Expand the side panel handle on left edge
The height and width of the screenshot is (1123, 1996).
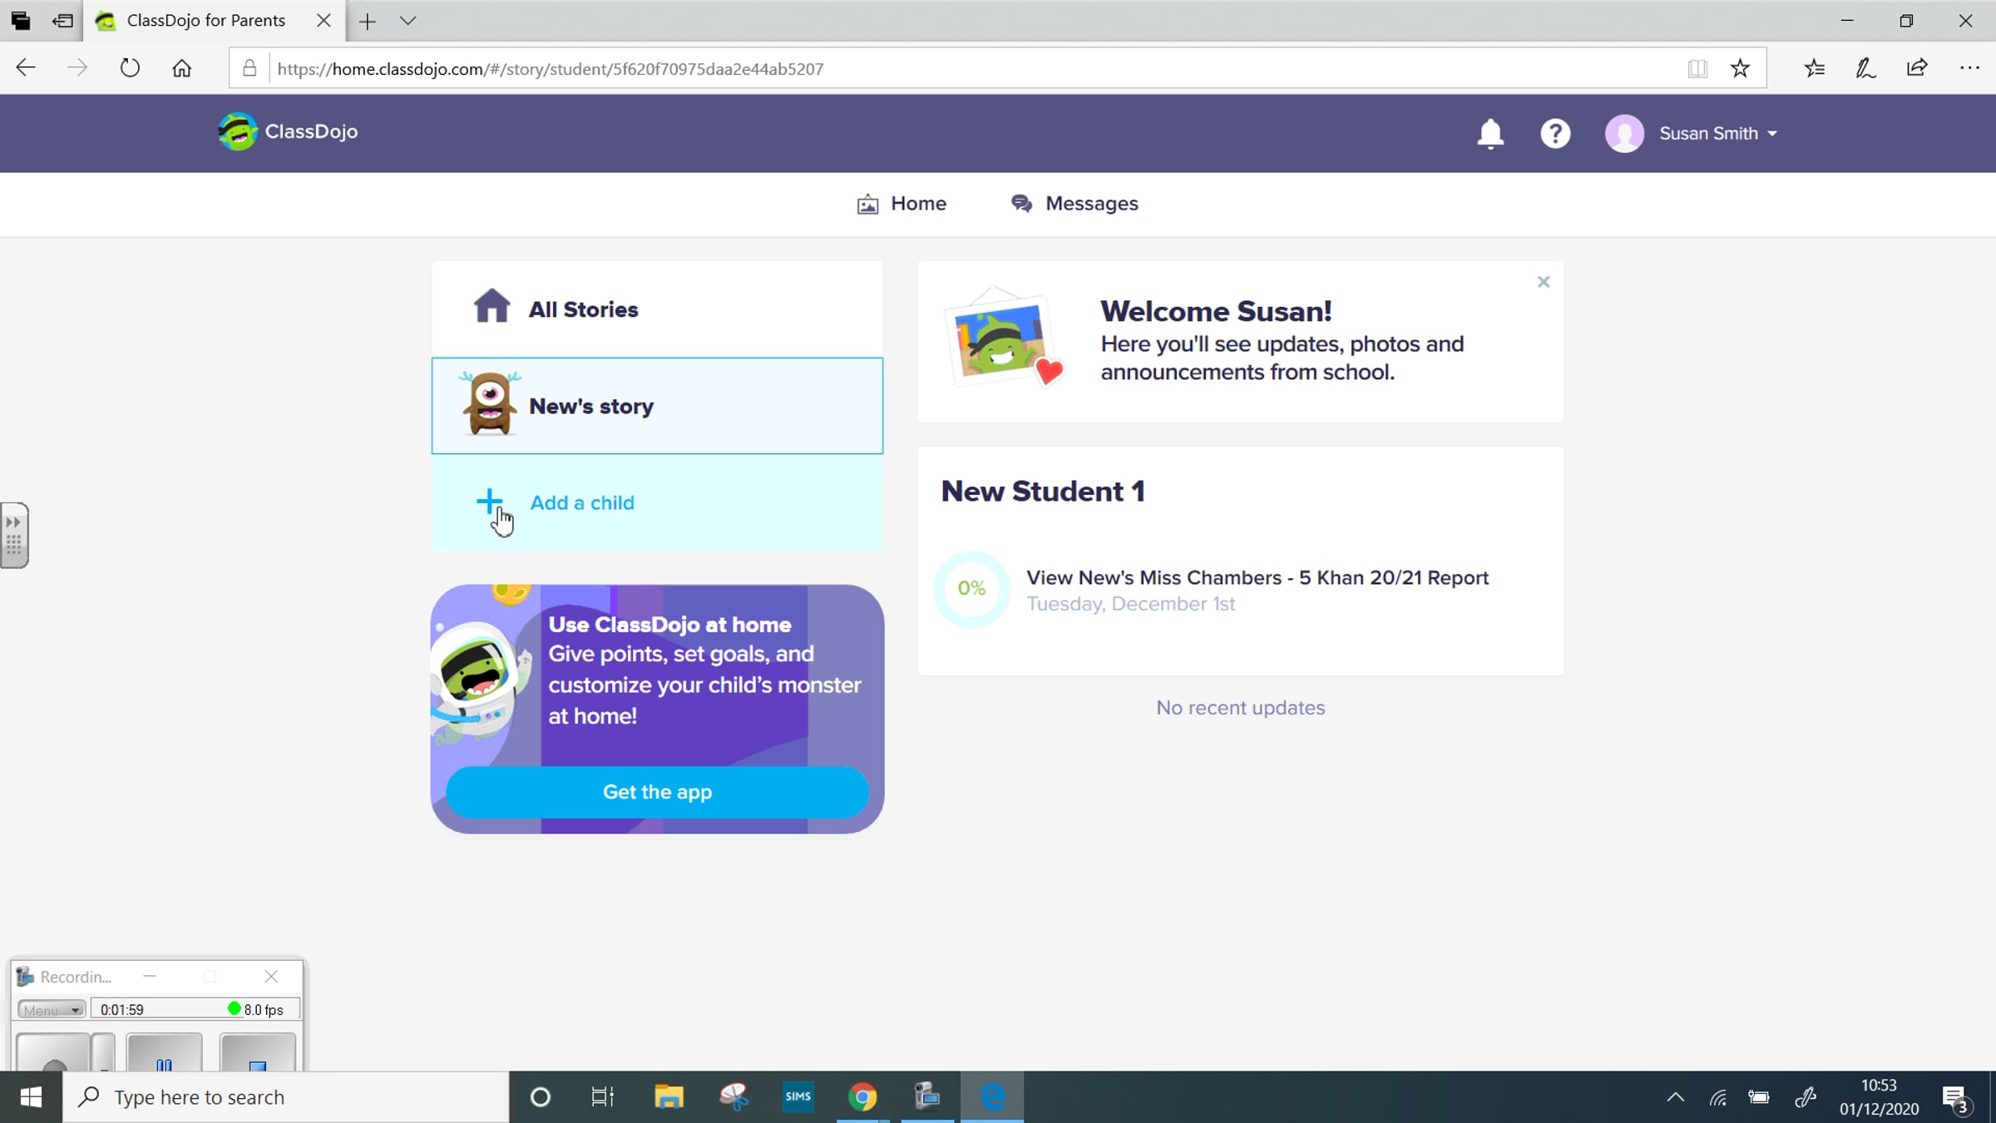pos(14,535)
